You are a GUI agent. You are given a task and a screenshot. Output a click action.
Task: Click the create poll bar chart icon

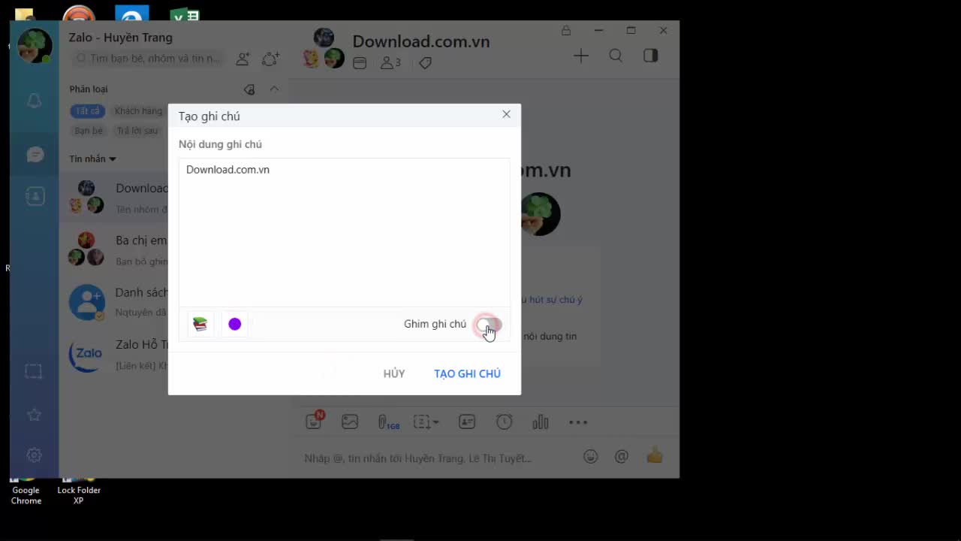point(541,422)
